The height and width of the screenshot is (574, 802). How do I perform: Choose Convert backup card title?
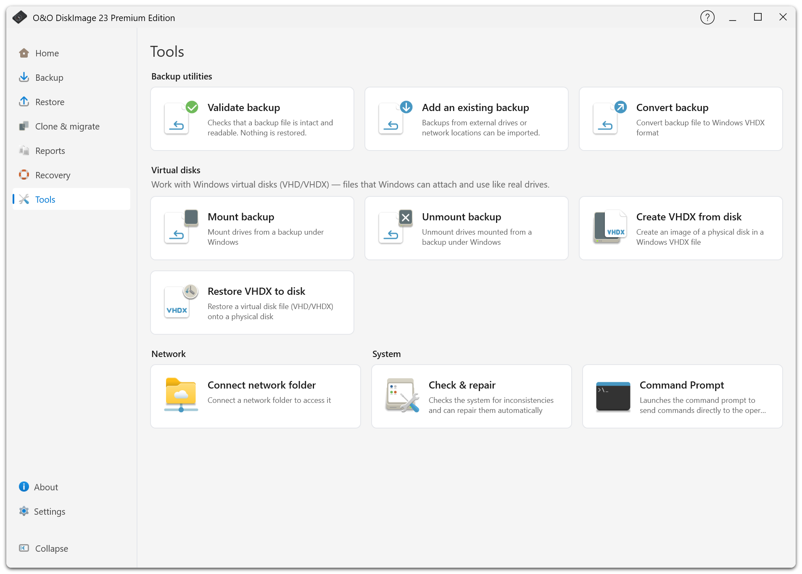coord(672,108)
